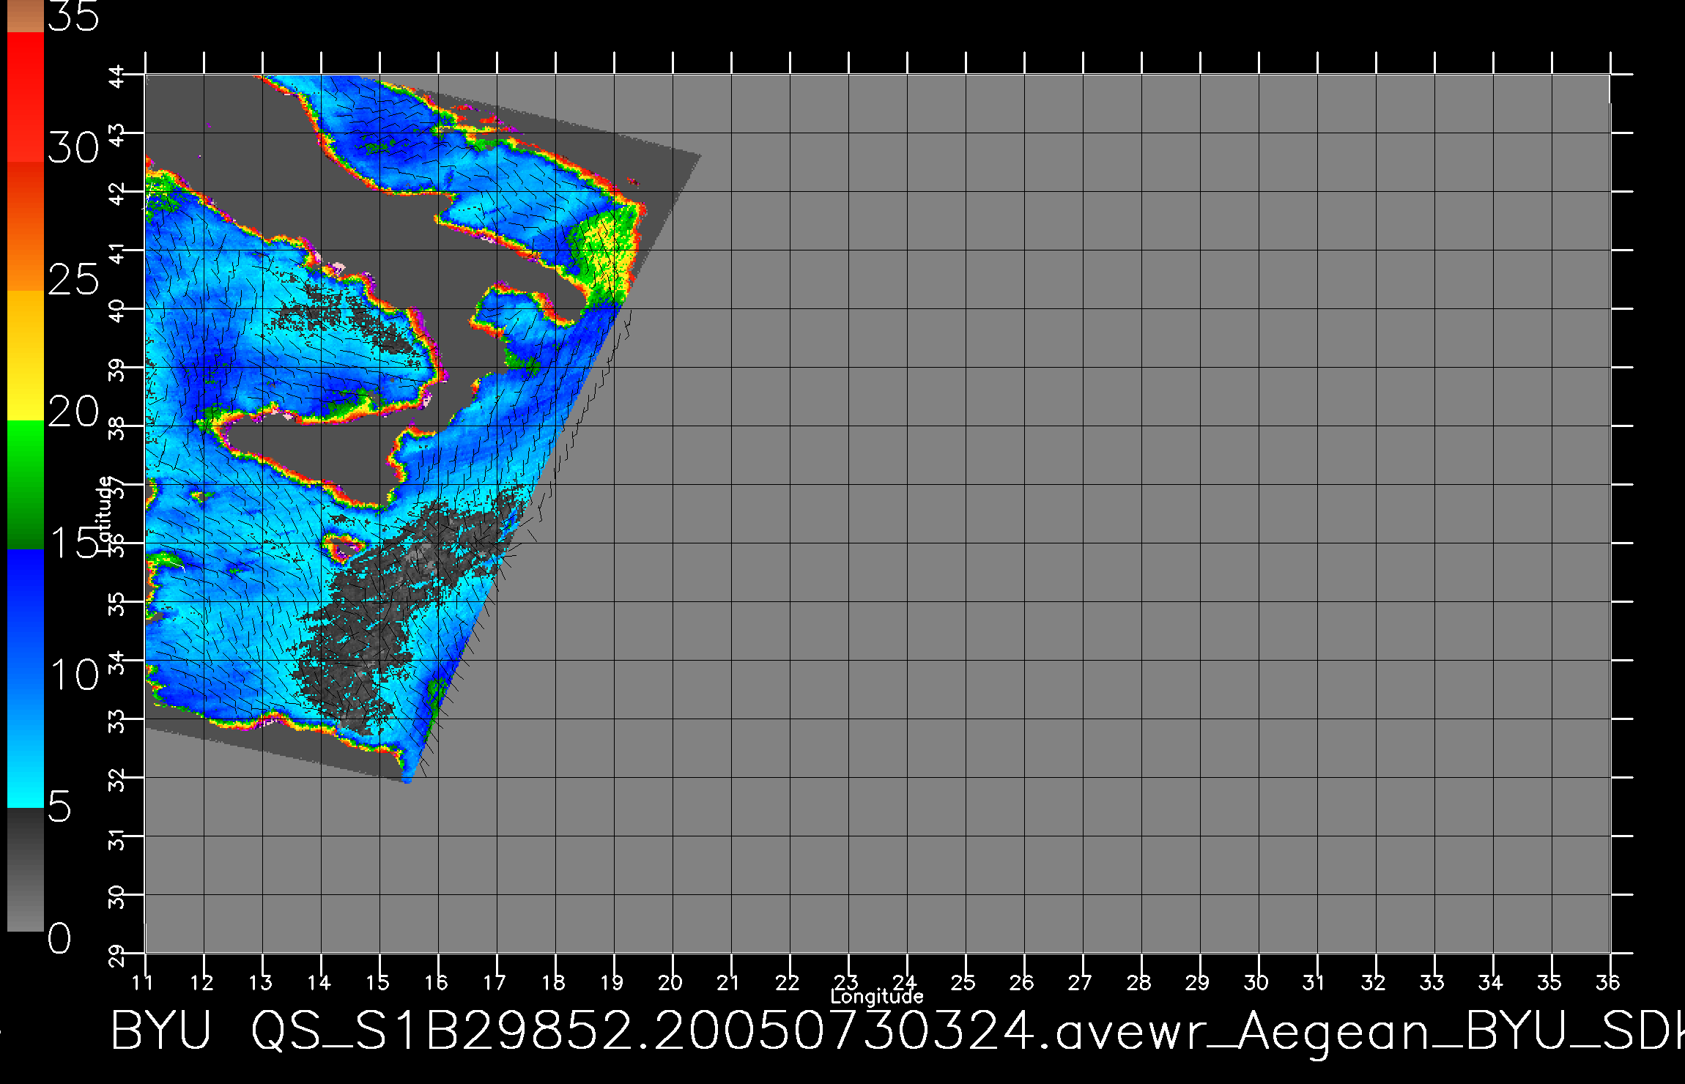The width and height of the screenshot is (1685, 1084).
Task: Click latitude tick label 30
Action: 118,896
